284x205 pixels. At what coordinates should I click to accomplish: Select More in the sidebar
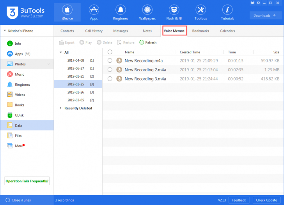pos(27,146)
